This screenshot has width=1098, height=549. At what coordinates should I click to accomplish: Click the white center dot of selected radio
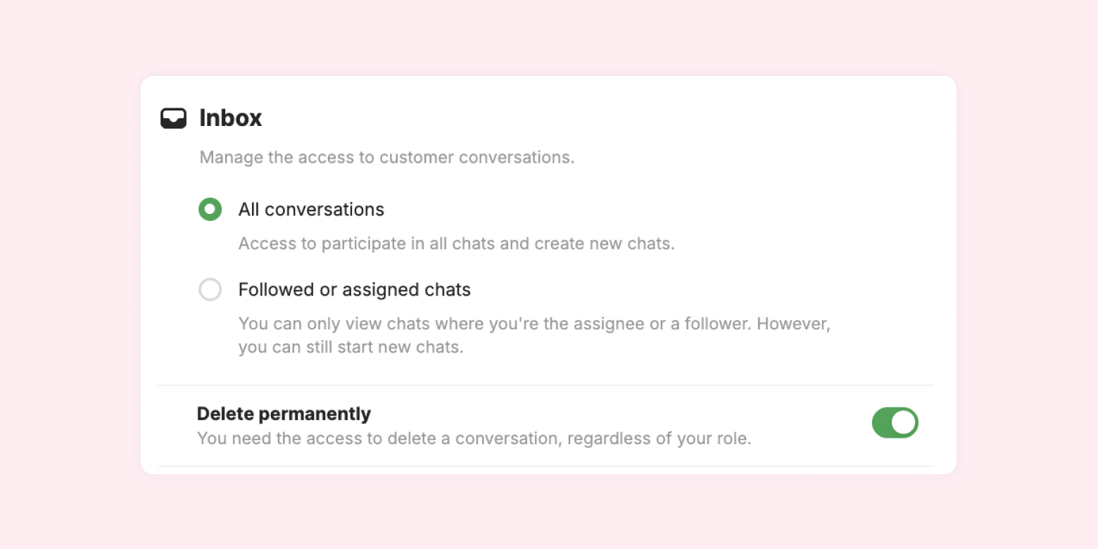point(210,210)
